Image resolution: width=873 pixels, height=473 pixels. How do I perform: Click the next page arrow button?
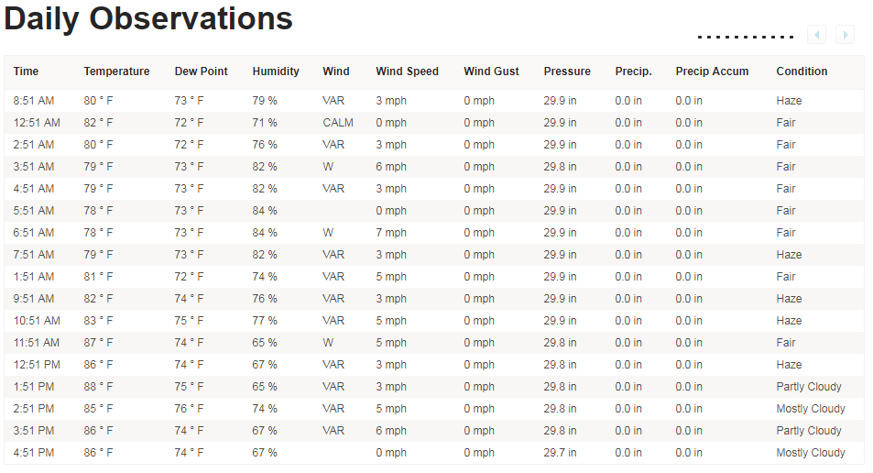click(845, 35)
